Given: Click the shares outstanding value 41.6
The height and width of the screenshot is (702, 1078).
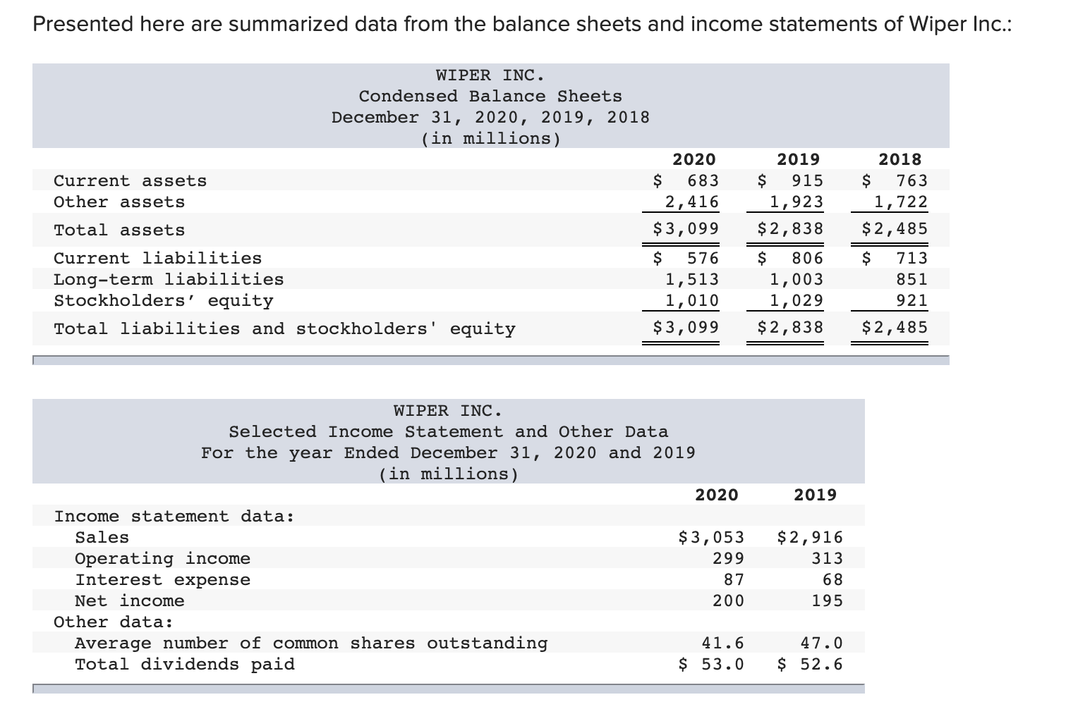Looking at the screenshot, I should click(x=723, y=643).
